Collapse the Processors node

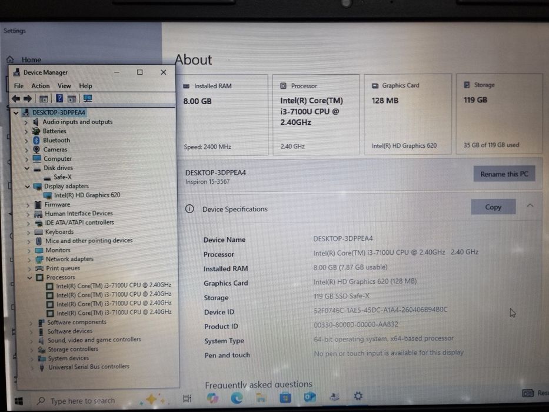29,277
